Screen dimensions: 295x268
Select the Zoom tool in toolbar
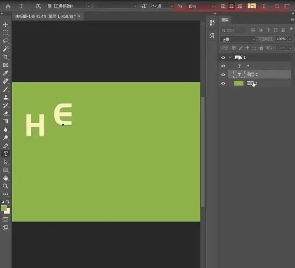pyautogui.click(x=5, y=186)
